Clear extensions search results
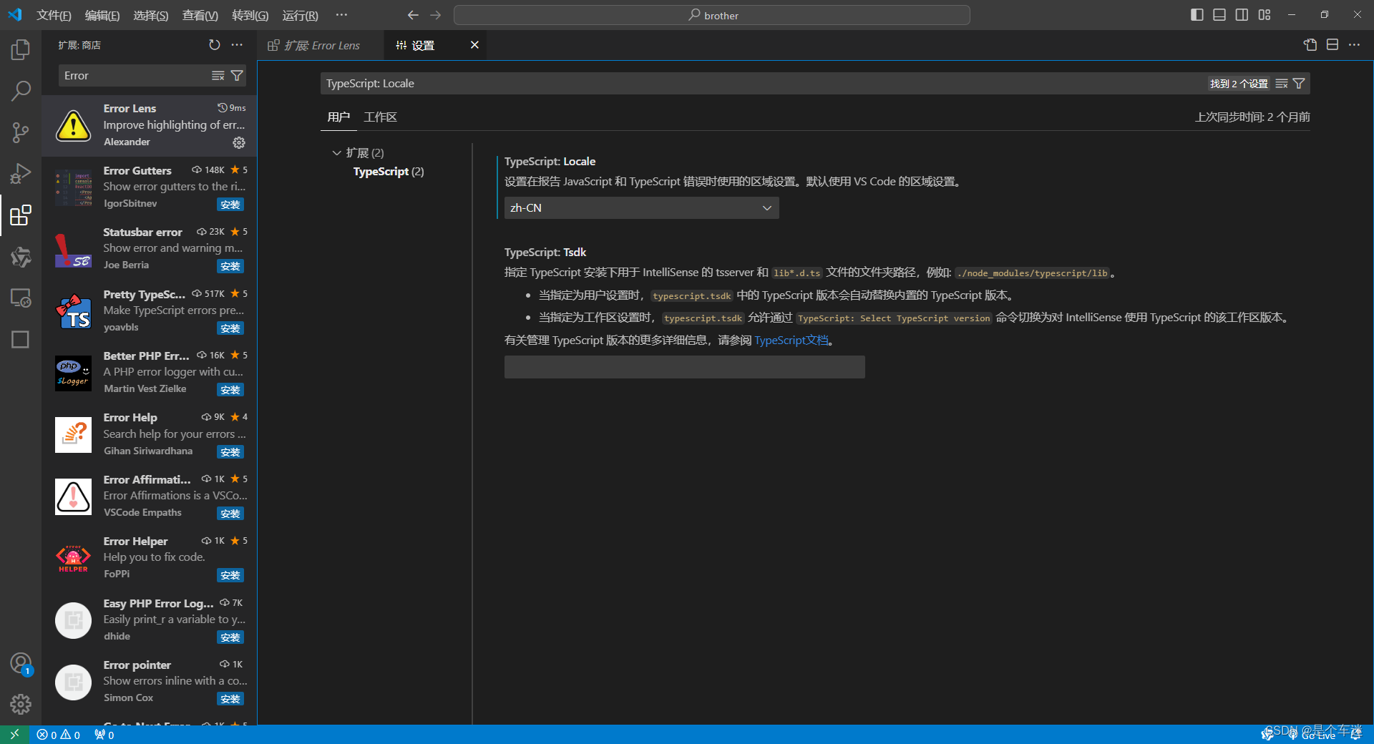 point(218,76)
